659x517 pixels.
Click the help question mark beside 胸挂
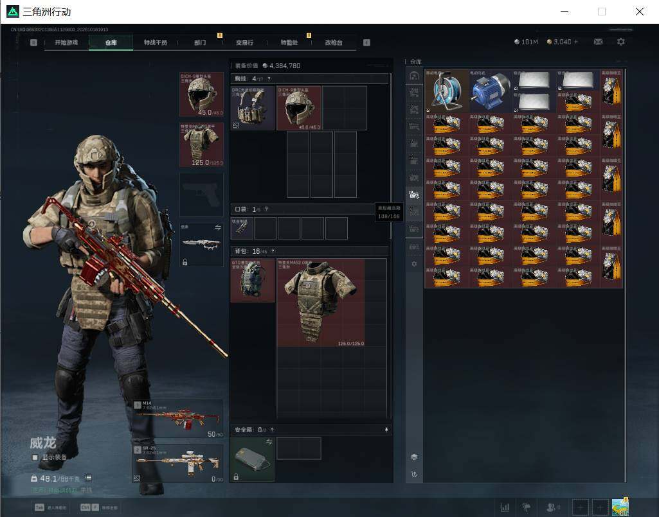(269, 79)
